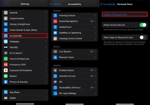This screenshot has height=105, width=150.
Task: Tap the Display & Brightness icon
Action: [6, 24]
